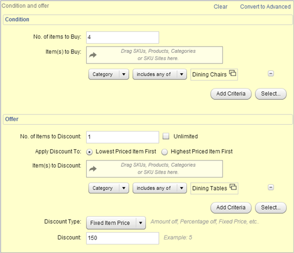Viewport: 294px width, 253px height.
Task: Click Add Criteria in Condition section
Action: 231,94
